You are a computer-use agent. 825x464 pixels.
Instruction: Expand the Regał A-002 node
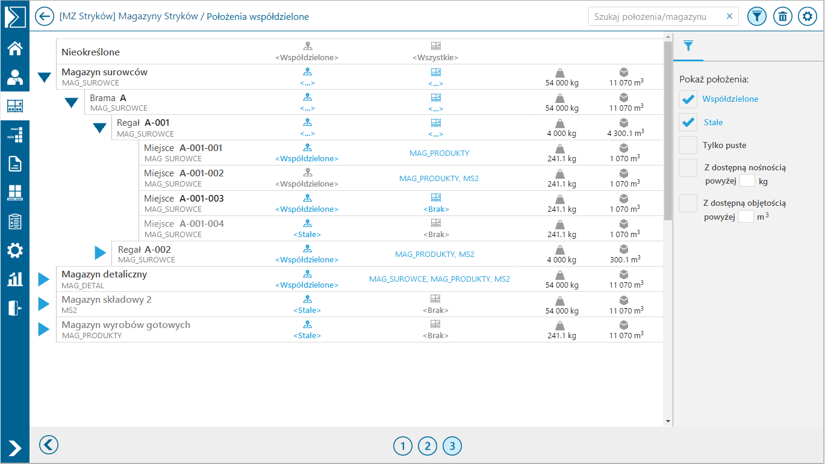(101, 253)
